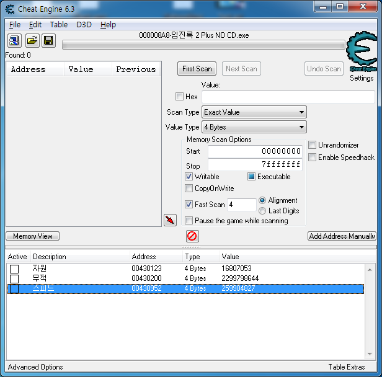Click the Start address field
The image size is (382, 377).
(x=255, y=151)
